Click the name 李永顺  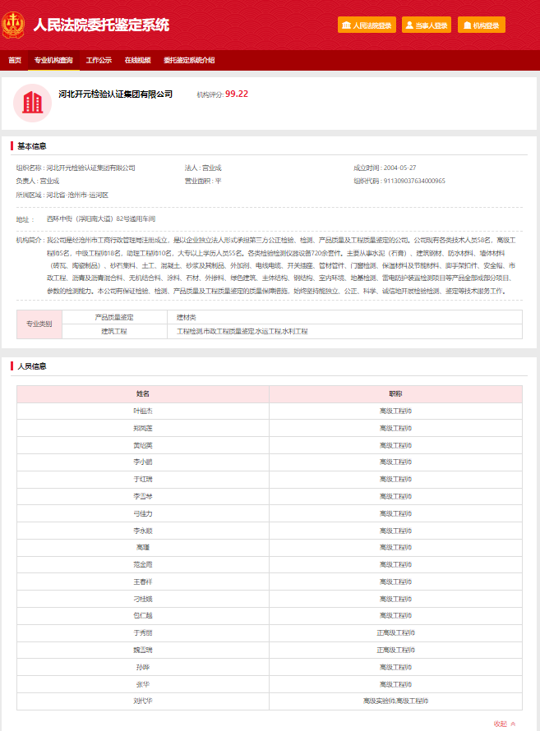(143, 531)
